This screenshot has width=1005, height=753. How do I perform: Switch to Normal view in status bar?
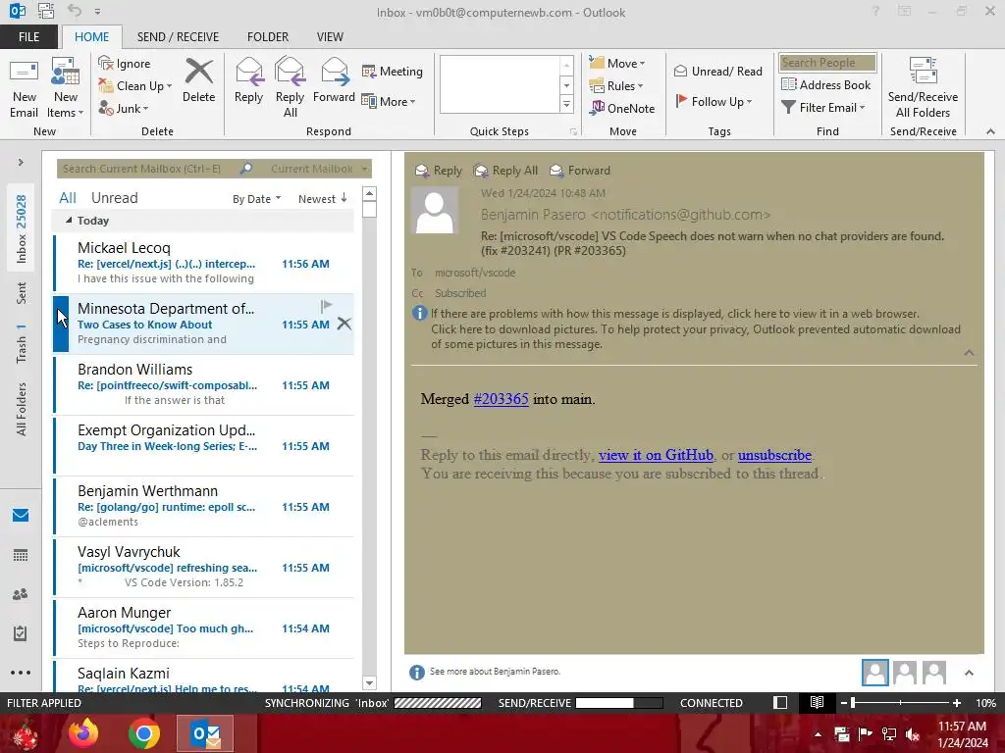tap(780, 703)
